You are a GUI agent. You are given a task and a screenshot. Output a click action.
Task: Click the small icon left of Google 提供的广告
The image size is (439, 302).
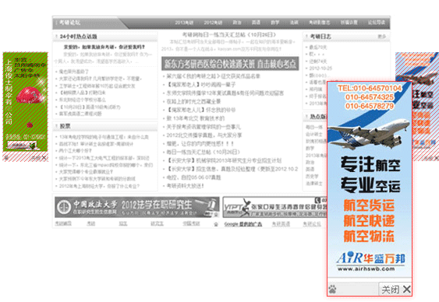tap(216, 224)
